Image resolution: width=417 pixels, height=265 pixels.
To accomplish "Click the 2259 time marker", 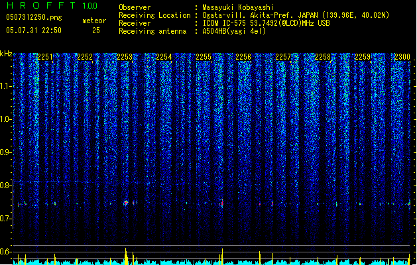I will pos(363,57).
